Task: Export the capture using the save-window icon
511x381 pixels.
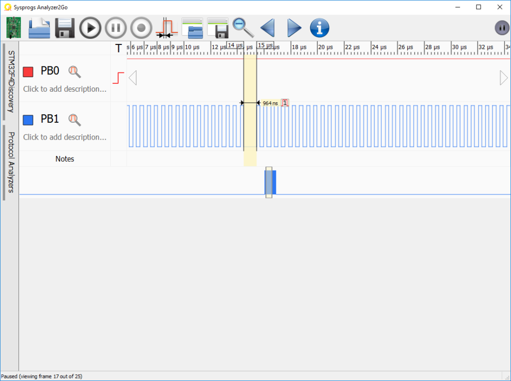Action: [218, 27]
